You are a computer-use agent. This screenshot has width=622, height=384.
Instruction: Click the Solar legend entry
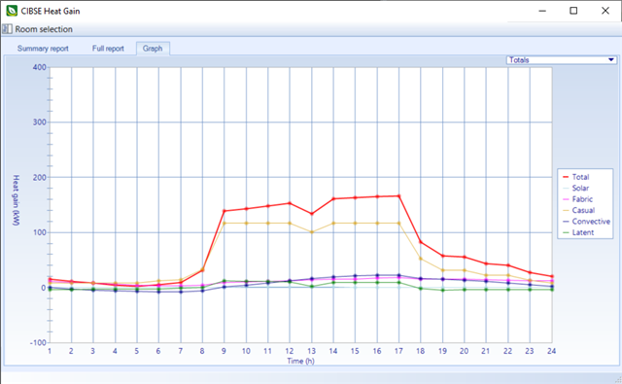coord(580,188)
